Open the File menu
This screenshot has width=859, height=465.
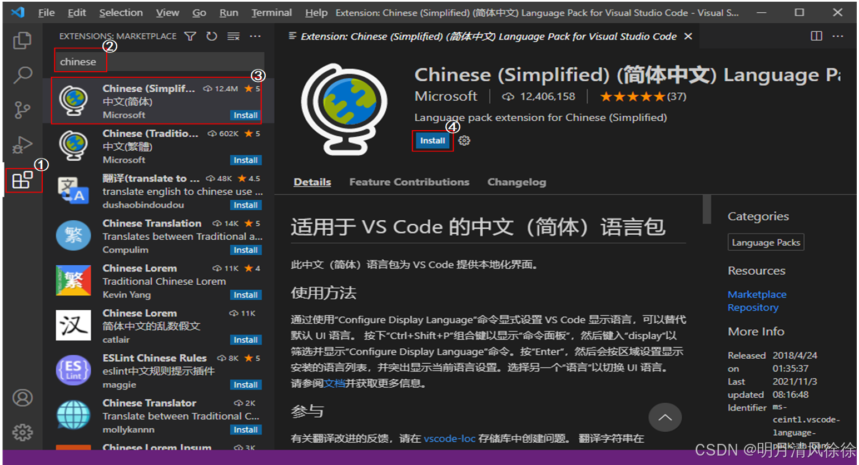pyautogui.click(x=46, y=12)
